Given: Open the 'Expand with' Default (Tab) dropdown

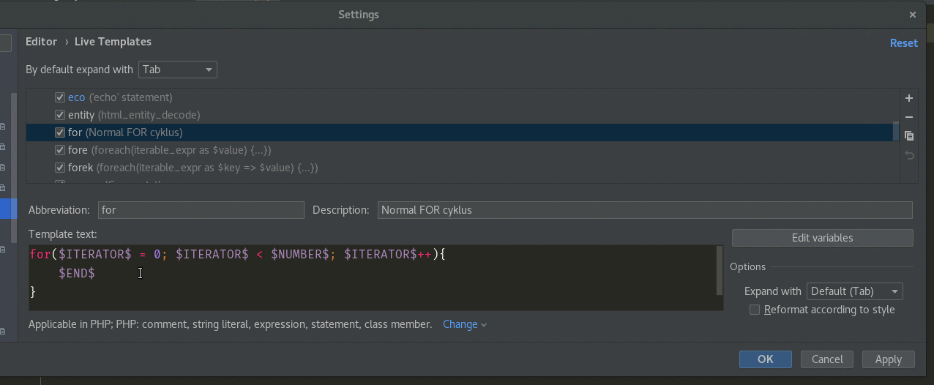Looking at the screenshot, I should [x=854, y=291].
